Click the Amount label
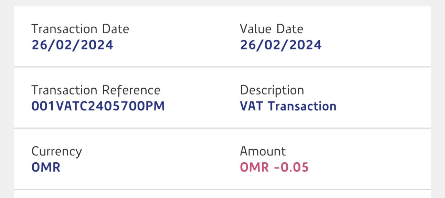445x198 pixels. [x=263, y=152]
